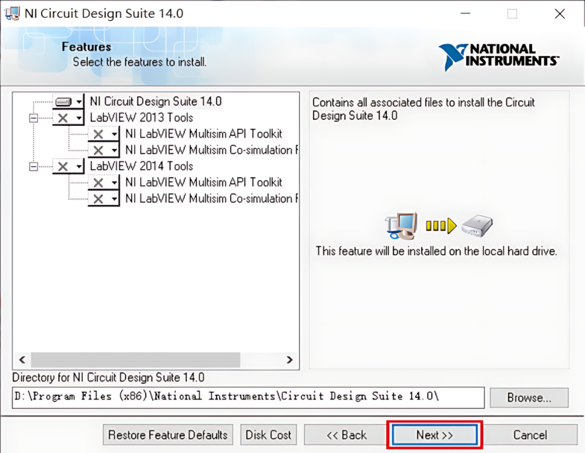Click 'Directory for NI Circuit Design Suite 14.0' label
The image size is (585, 453).
tap(108, 377)
